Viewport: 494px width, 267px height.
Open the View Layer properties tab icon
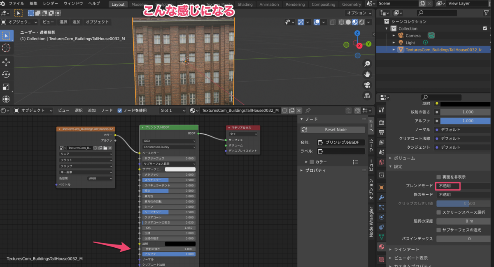(382, 142)
